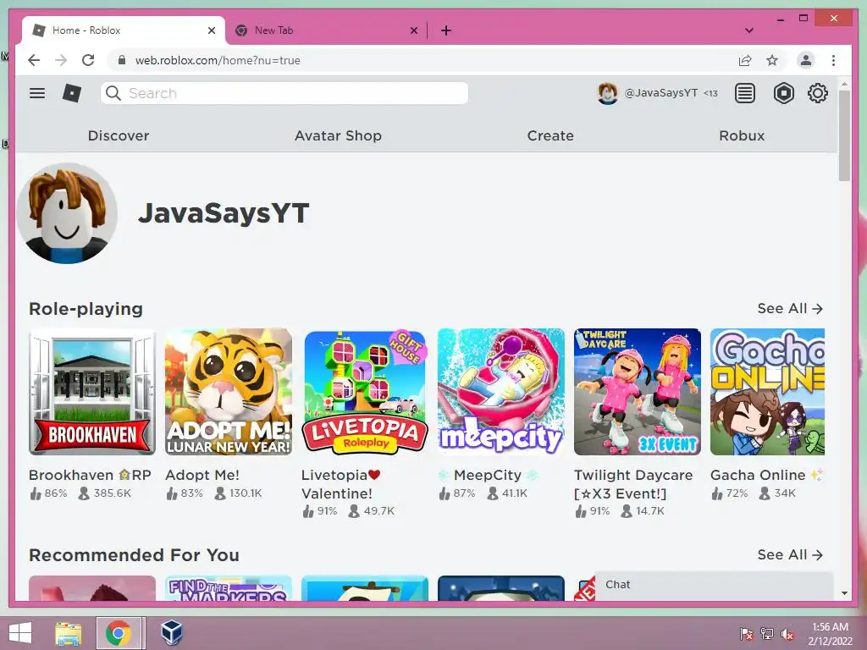867x650 pixels.
Task: Click the padlock site info icon
Action: click(122, 60)
